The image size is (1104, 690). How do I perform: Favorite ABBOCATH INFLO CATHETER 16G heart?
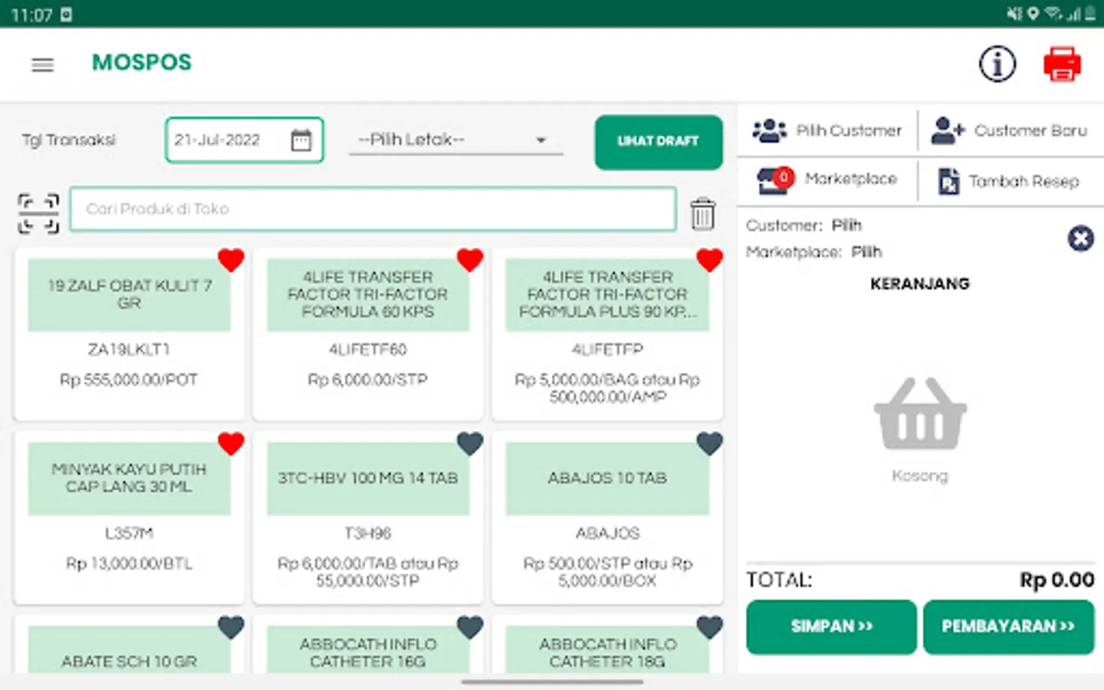tap(470, 628)
